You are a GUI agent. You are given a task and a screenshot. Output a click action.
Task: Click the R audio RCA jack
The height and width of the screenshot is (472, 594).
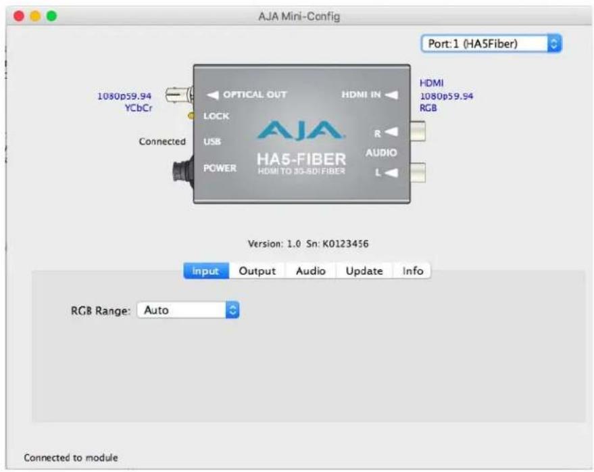point(418,132)
